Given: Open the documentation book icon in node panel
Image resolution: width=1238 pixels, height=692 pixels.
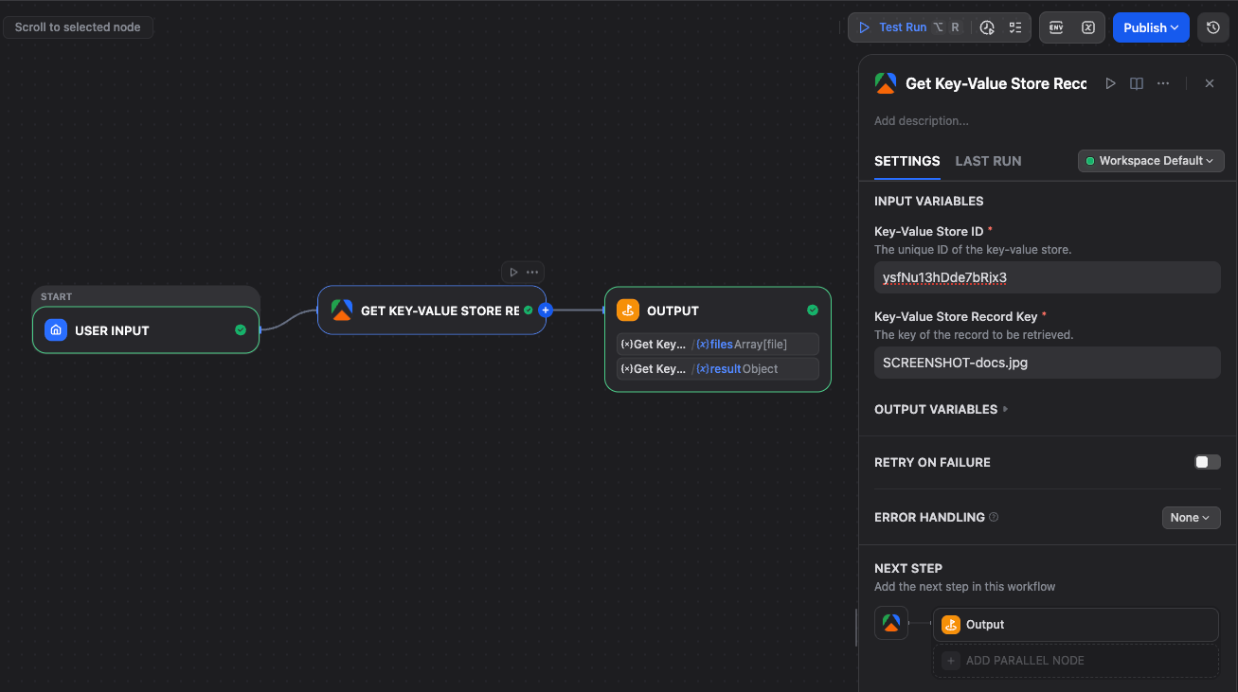Looking at the screenshot, I should point(1136,83).
